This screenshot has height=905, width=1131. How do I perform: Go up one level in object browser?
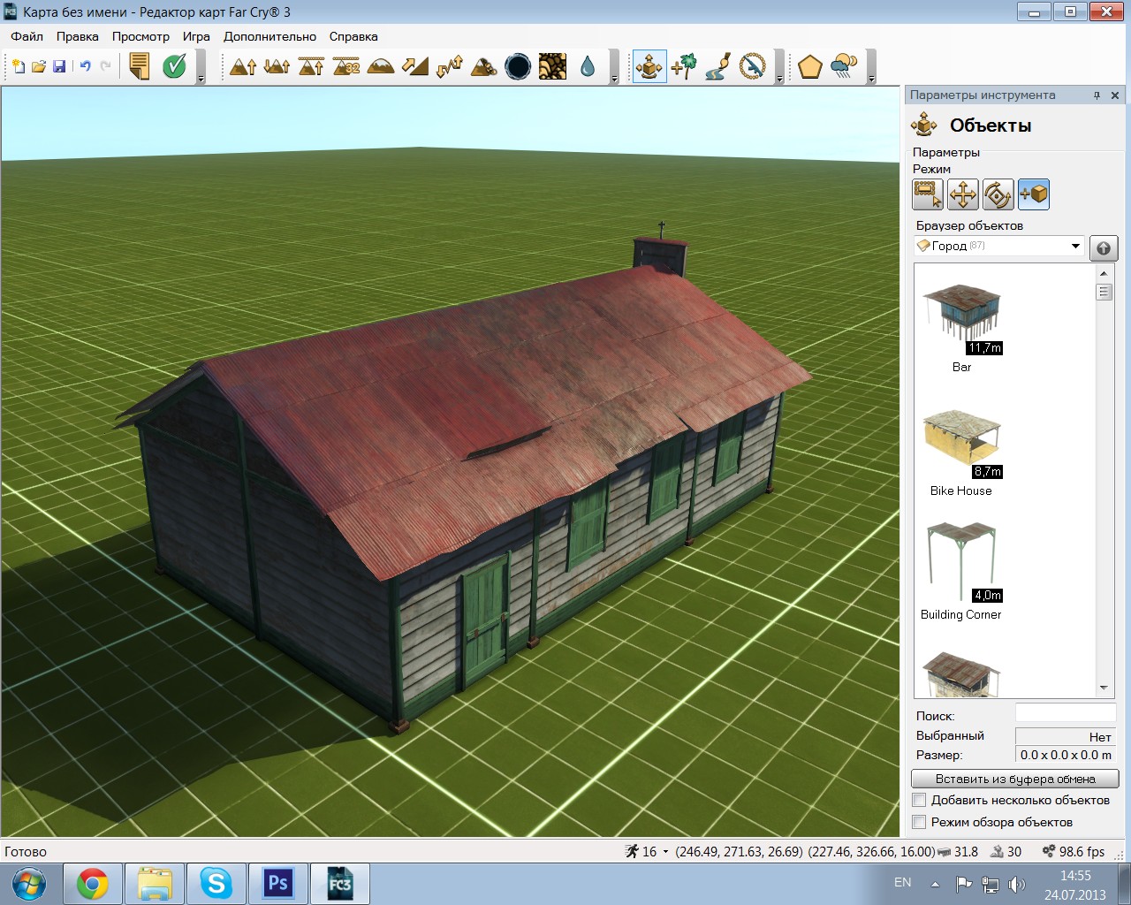point(1104,248)
